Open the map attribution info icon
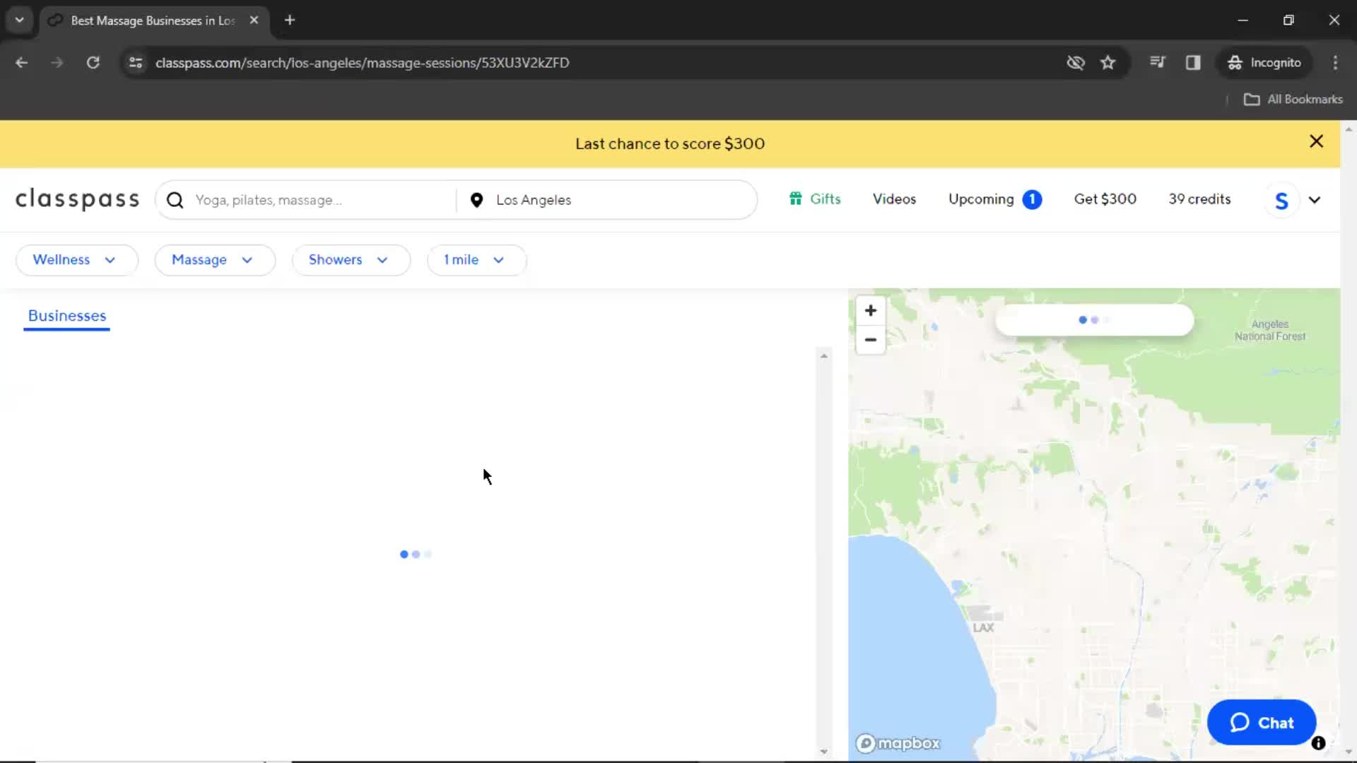The width and height of the screenshot is (1357, 763). tap(1318, 743)
